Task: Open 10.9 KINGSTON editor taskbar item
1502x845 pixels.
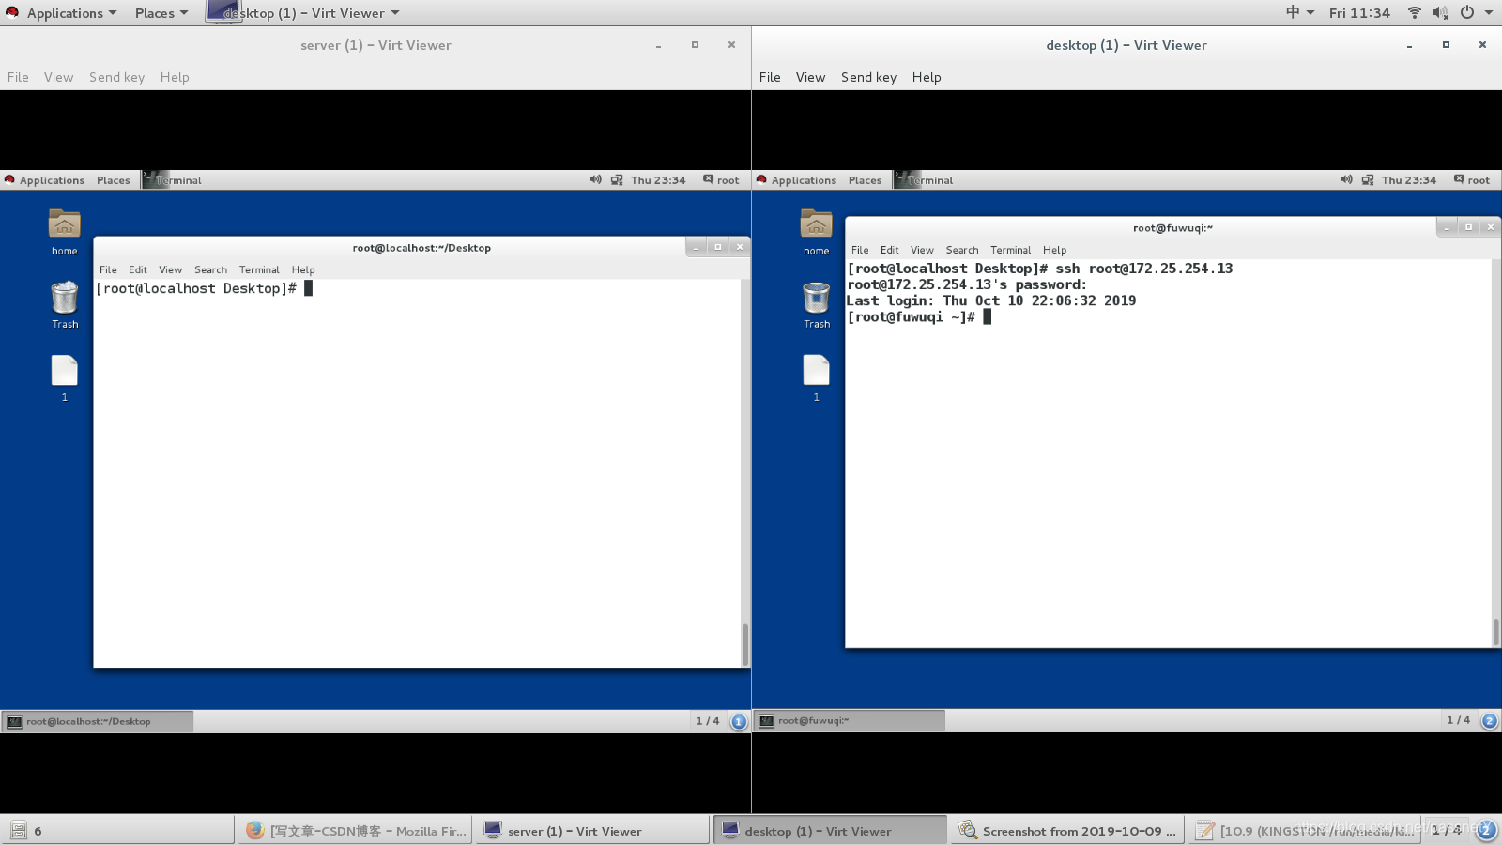Action: (x=1305, y=831)
